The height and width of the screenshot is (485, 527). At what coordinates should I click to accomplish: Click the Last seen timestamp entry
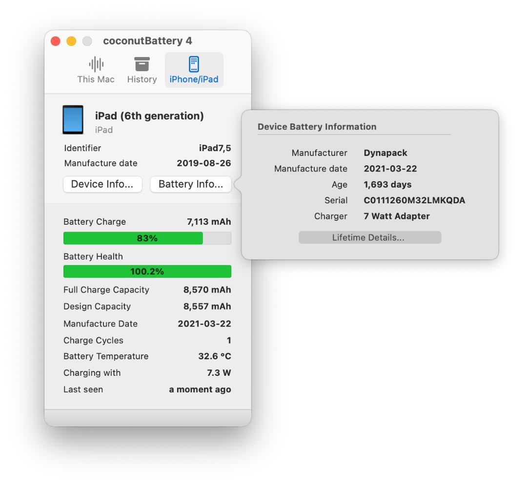click(200, 389)
